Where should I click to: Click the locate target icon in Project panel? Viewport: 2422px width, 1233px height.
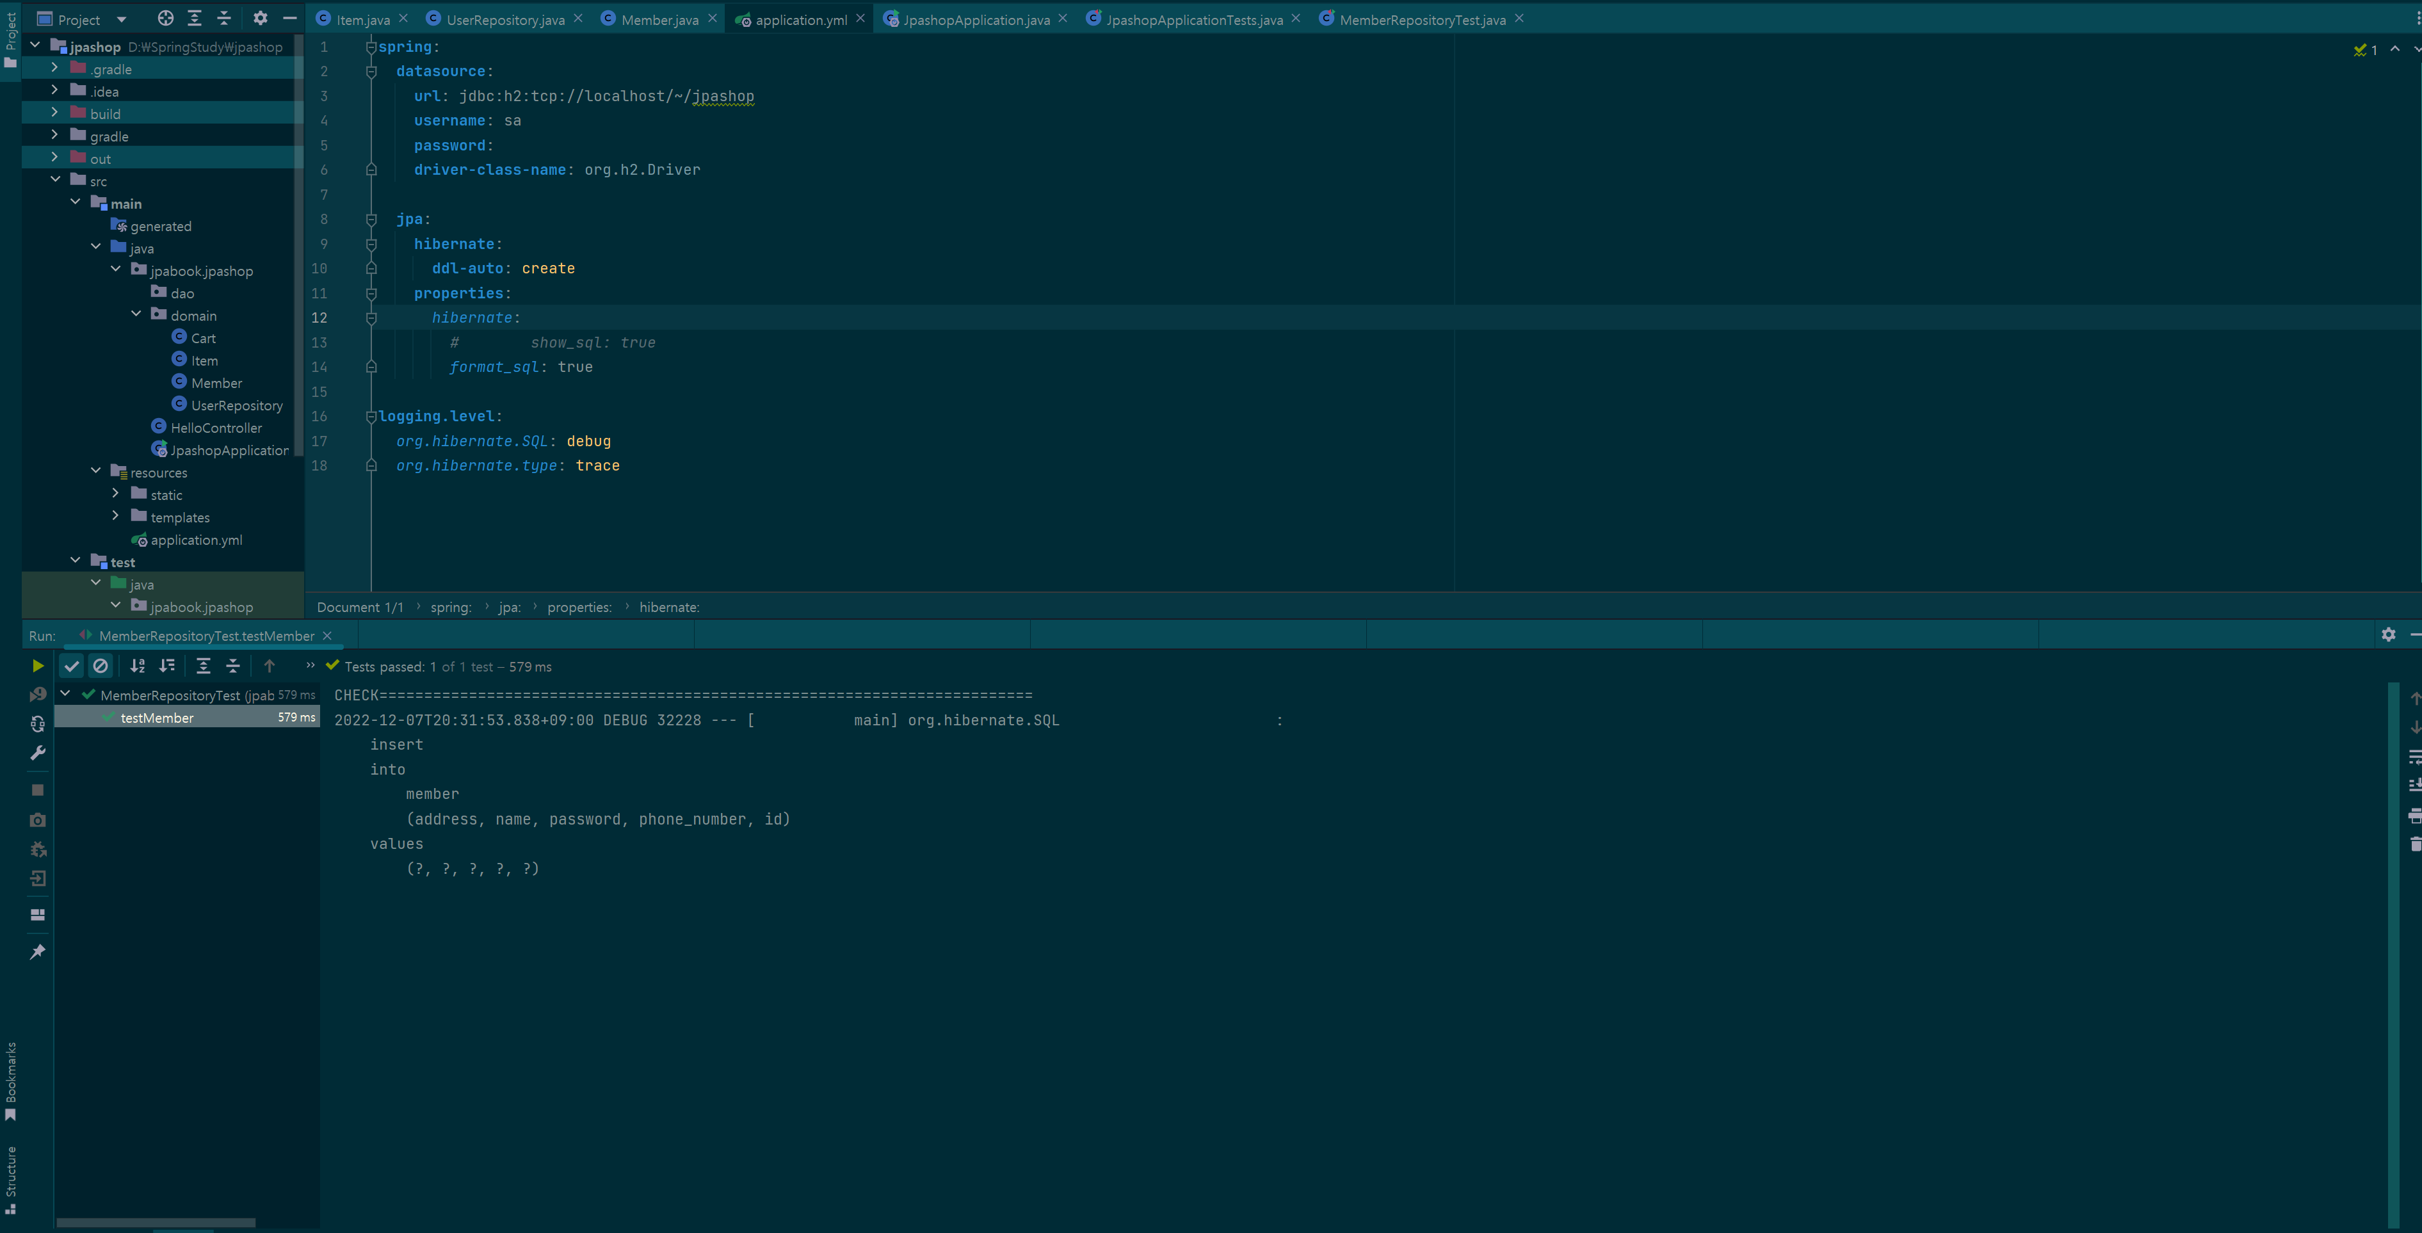165,18
